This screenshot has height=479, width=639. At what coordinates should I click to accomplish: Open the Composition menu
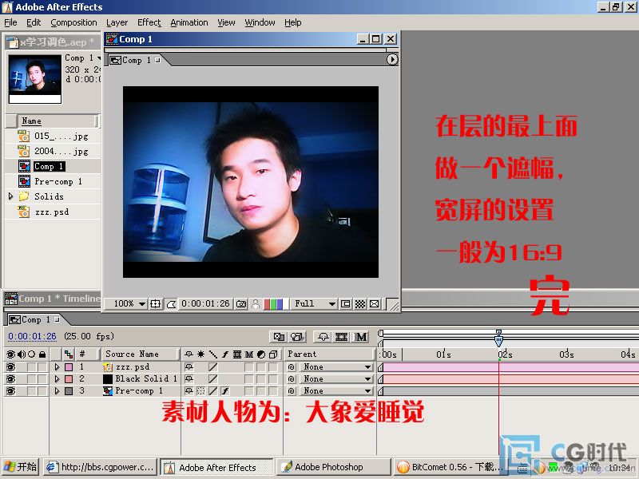[x=73, y=22]
